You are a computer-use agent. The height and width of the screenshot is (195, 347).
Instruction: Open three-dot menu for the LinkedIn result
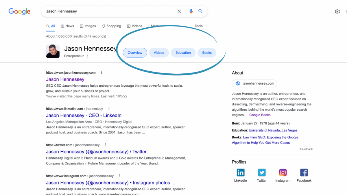[109, 108]
